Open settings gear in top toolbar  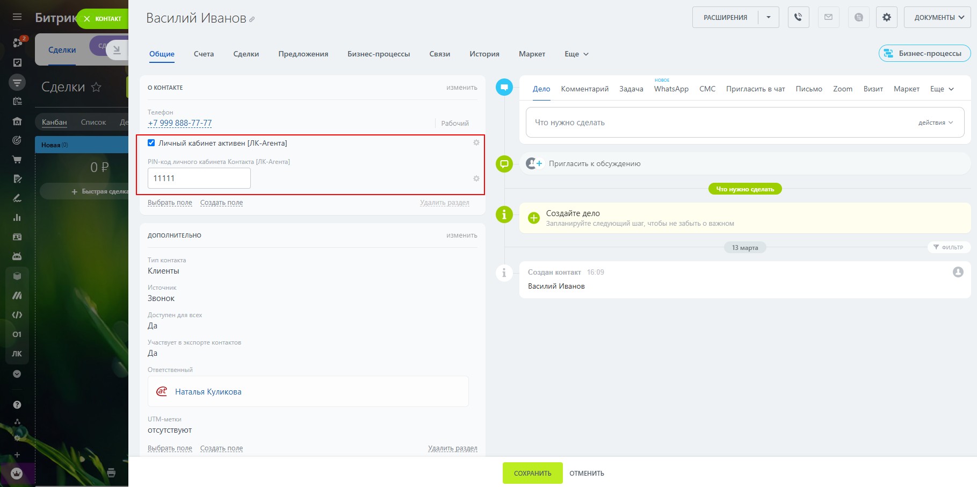tap(886, 18)
